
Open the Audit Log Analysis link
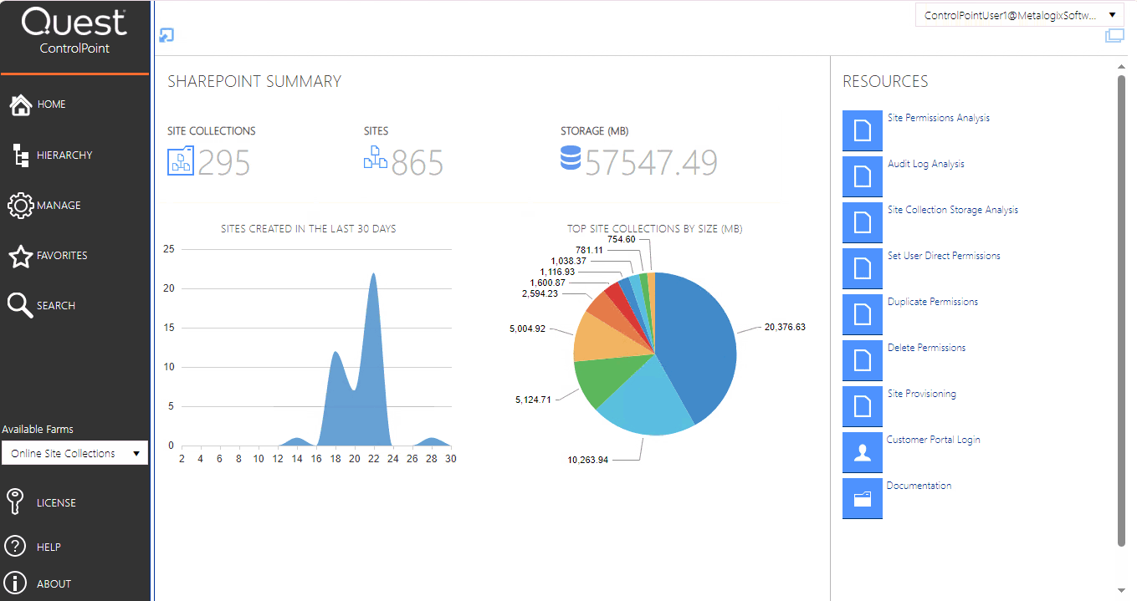point(925,163)
